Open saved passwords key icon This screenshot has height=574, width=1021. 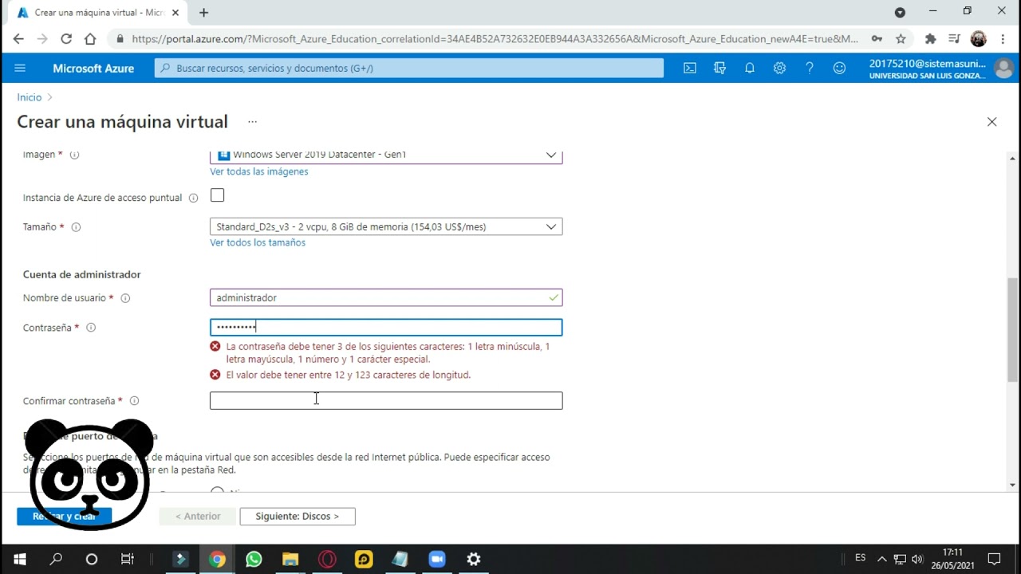click(877, 38)
